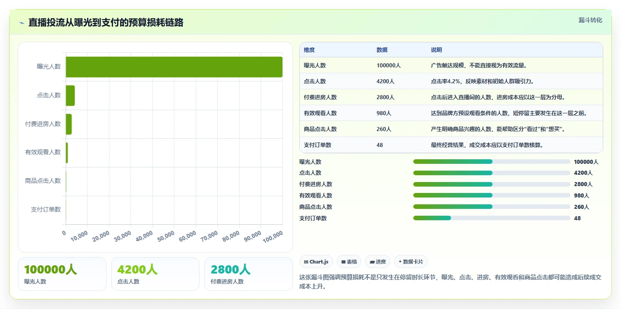
Task: Click the 点击人数 progress bar
Action: [492, 173]
